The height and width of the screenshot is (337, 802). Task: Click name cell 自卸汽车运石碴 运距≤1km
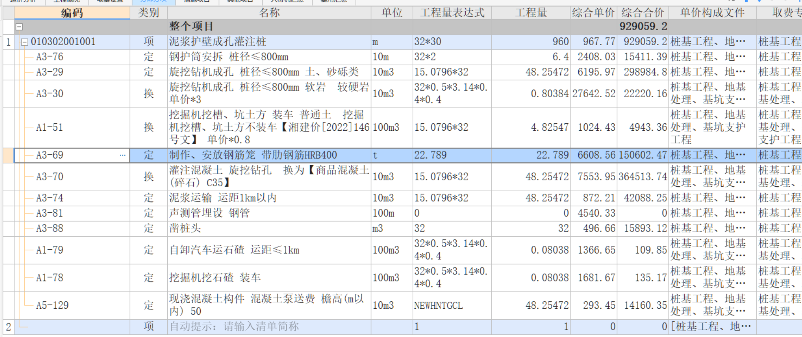(269, 250)
